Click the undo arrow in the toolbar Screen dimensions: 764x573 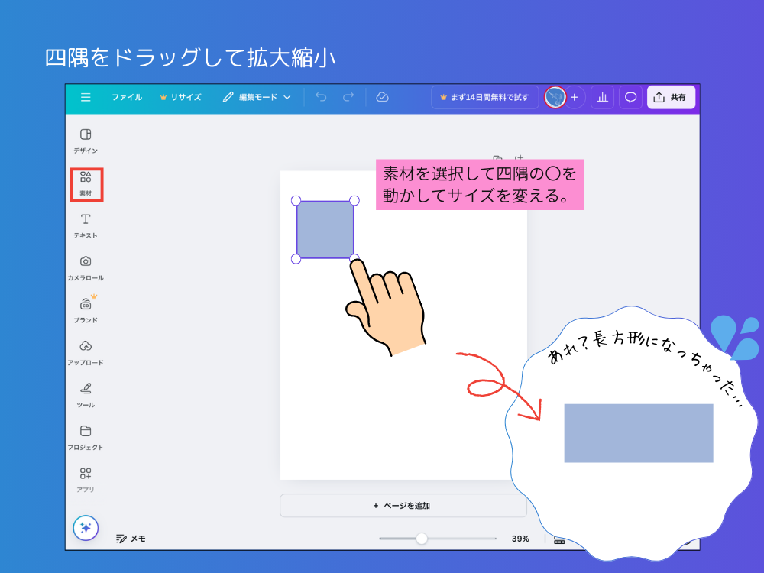tap(320, 97)
